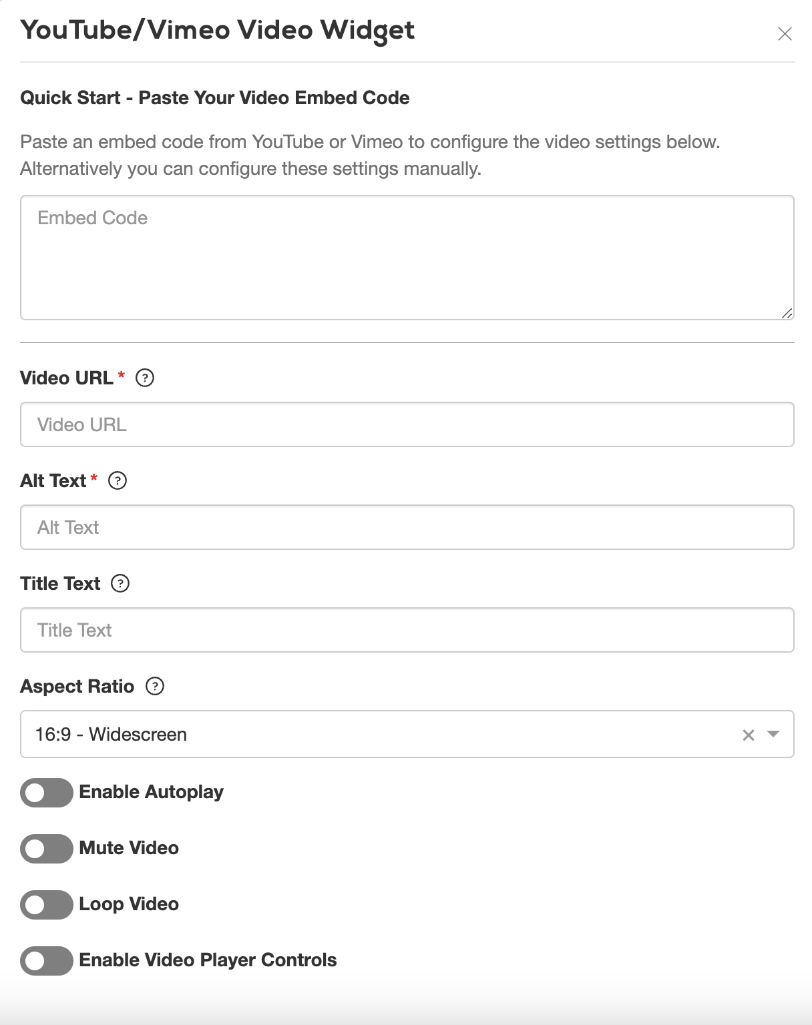Viewport: 812px width, 1025px height.
Task: Close the YouTube/Vimeo Video Widget dialog
Action: (785, 34)
